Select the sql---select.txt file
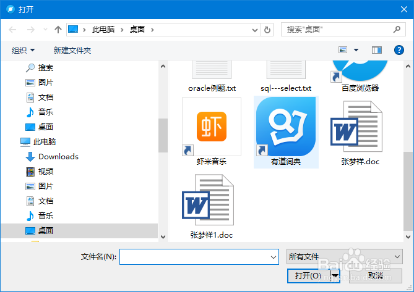The image size is (414, 292). tap(286, 77)
